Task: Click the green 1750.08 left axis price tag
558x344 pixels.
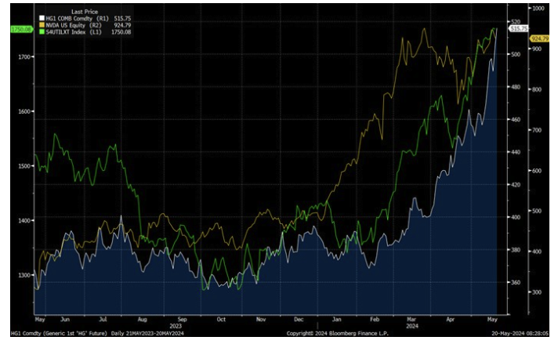Action: tap(19, 29)
